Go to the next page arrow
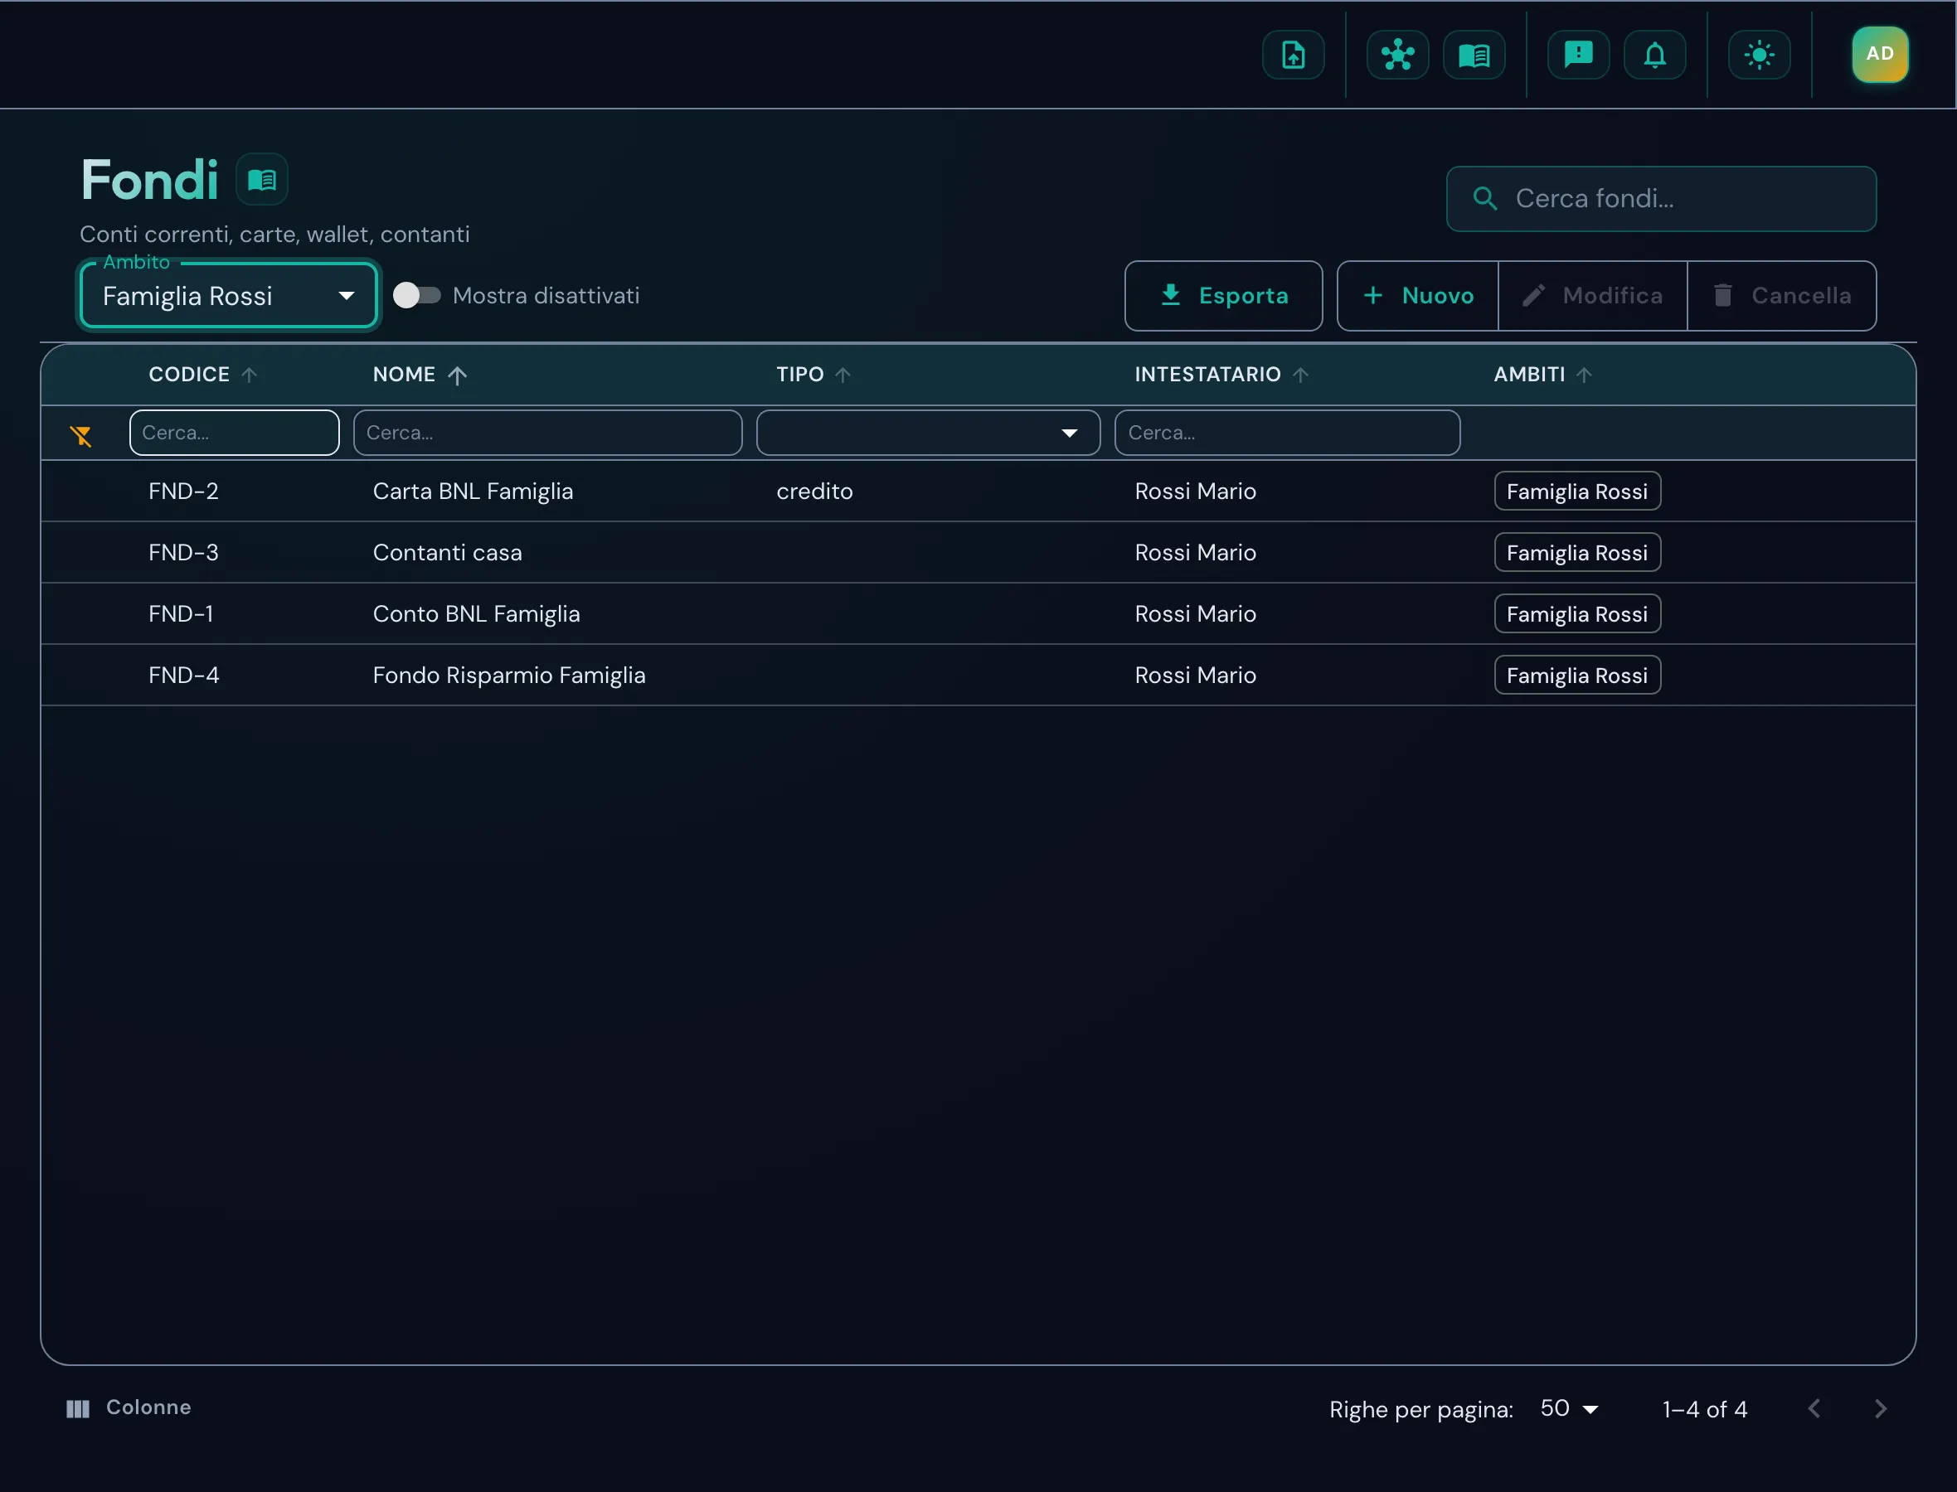This screenshot has height=1492, width=1957. [1881, 1409]
